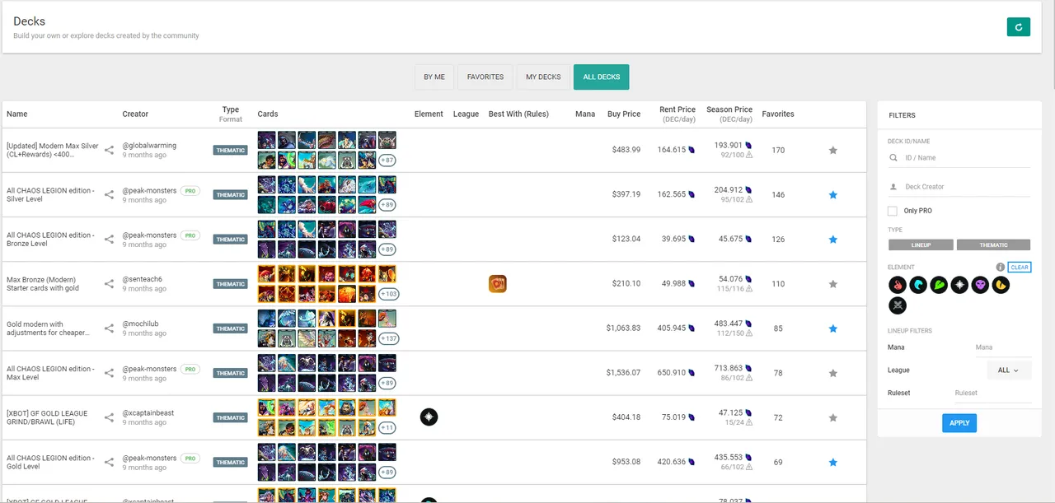This screenshot has height=503, width=1055.
Task: Filter by THEMATIC deck type
Action: (x=993, y=245)
